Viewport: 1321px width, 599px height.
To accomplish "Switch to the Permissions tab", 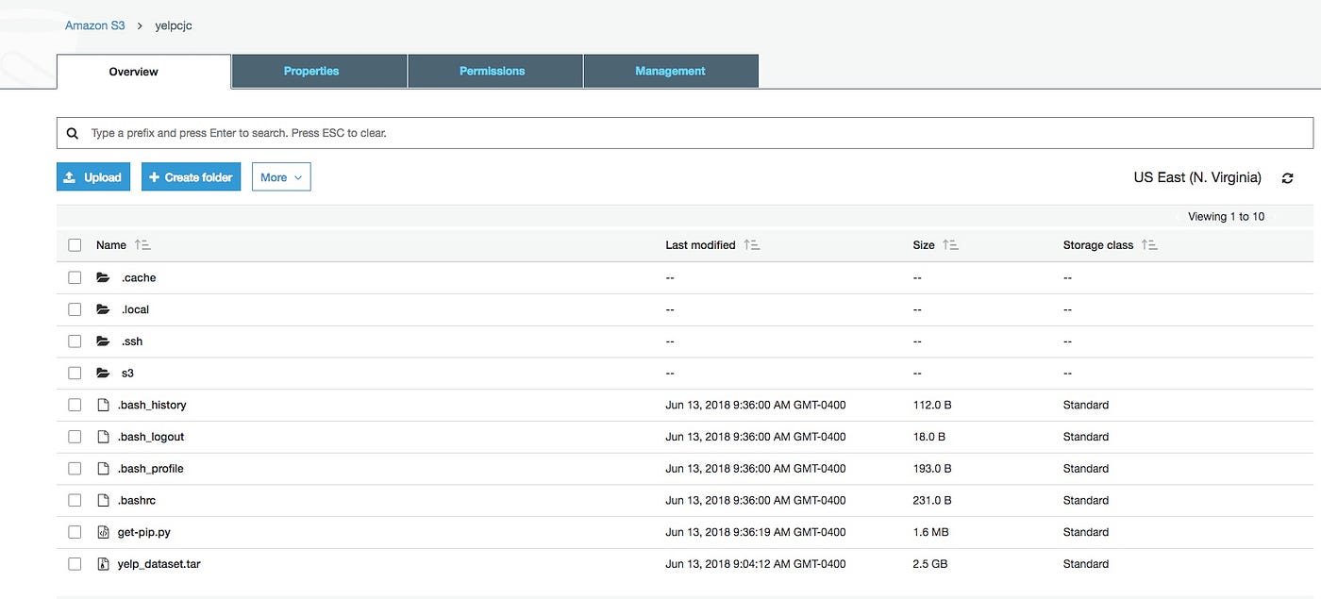I will click(493, 71).
